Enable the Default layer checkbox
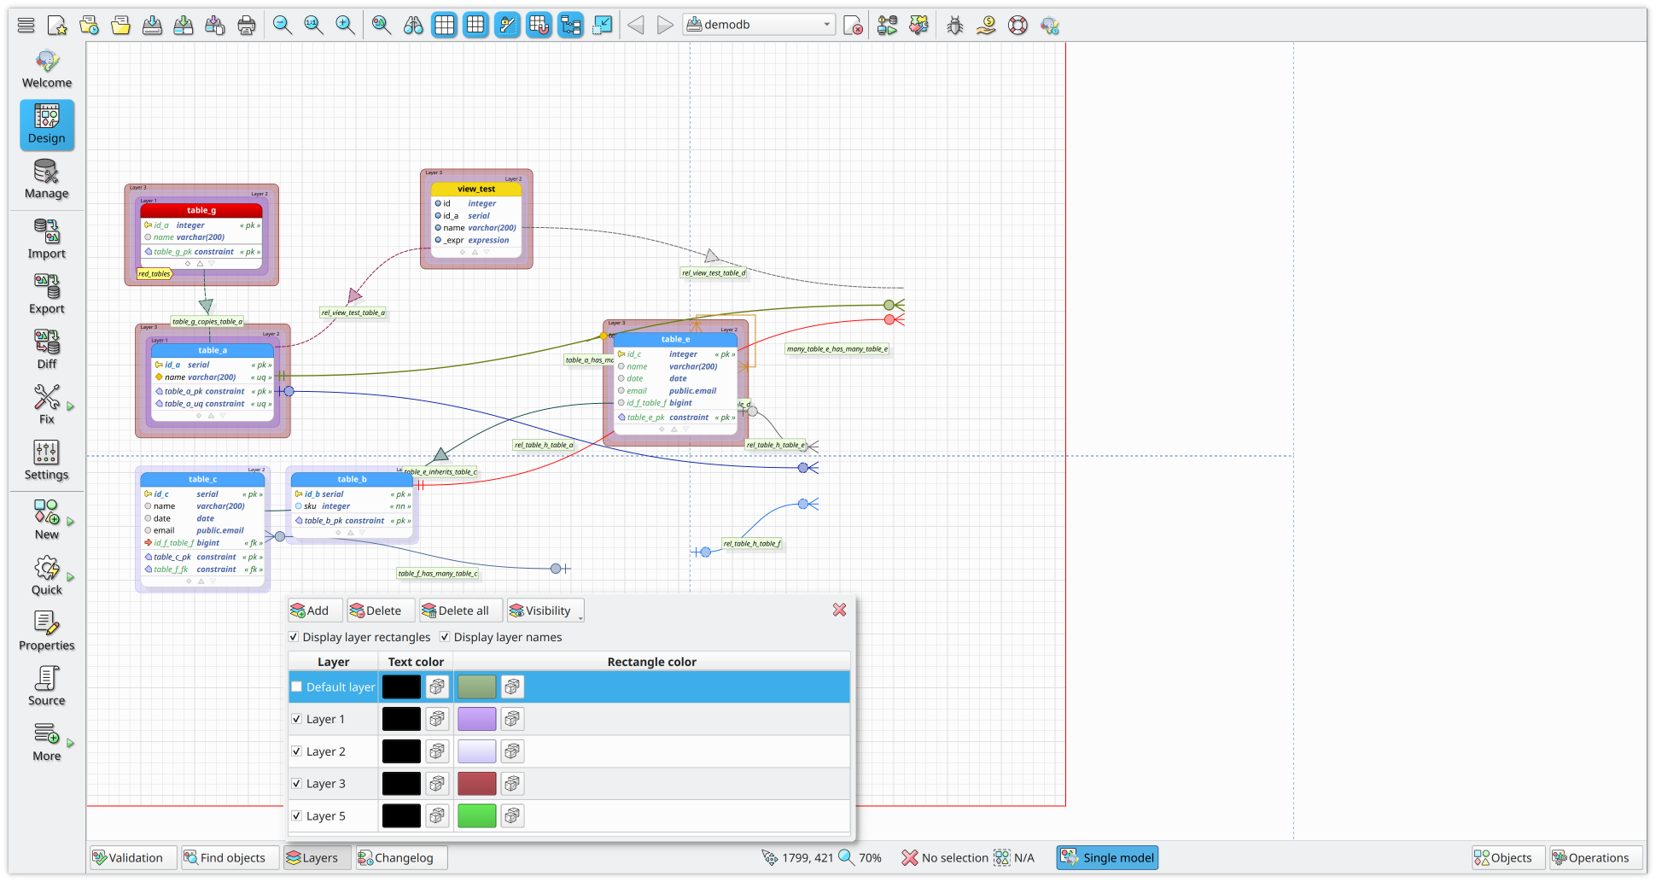Screen dimensions: 1656x882 pyautogui.click(x=297, y=686)
